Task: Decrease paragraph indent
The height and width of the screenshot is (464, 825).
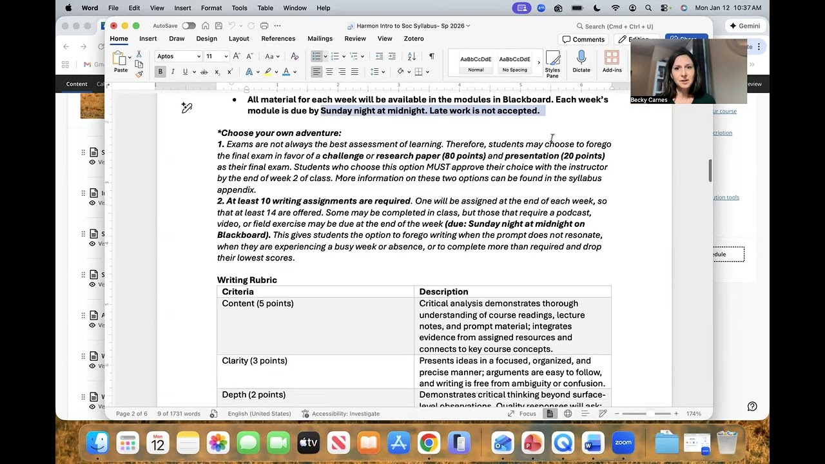Action: (x=379, y=56)
